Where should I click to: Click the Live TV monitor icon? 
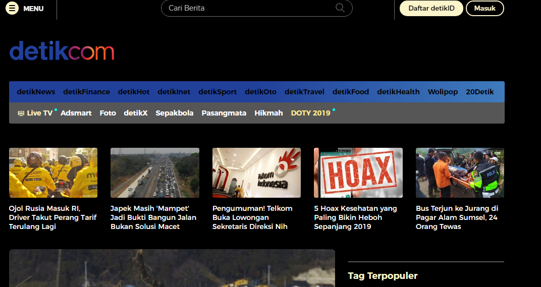(x=21, y=113)
